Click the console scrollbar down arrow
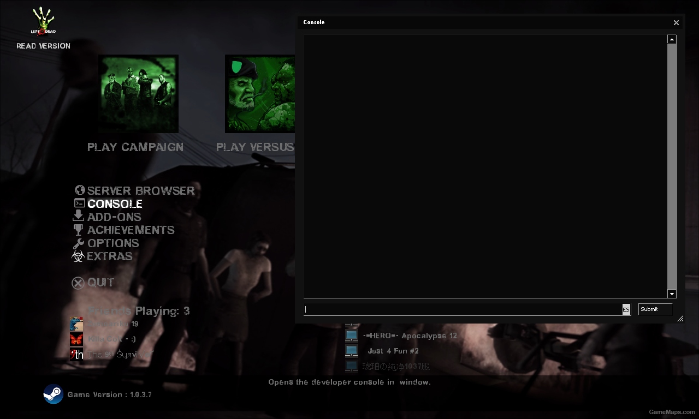This screenshot has width=699, height=419. [672, 294]
